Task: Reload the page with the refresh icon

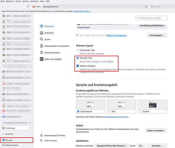Action: click(28, 7)
